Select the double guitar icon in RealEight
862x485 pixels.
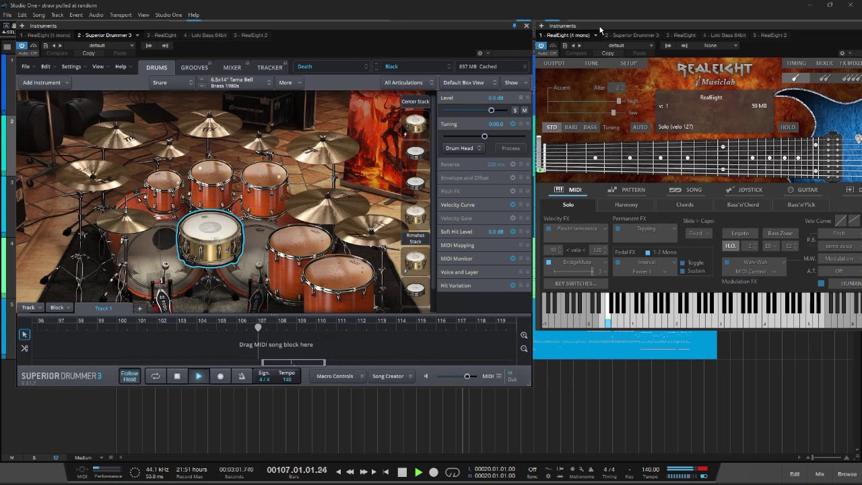(824, 77)
